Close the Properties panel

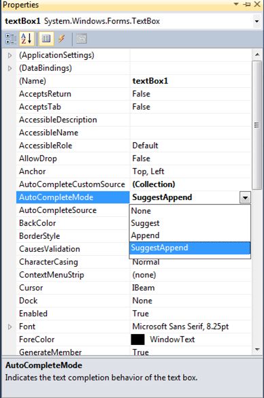257,4
